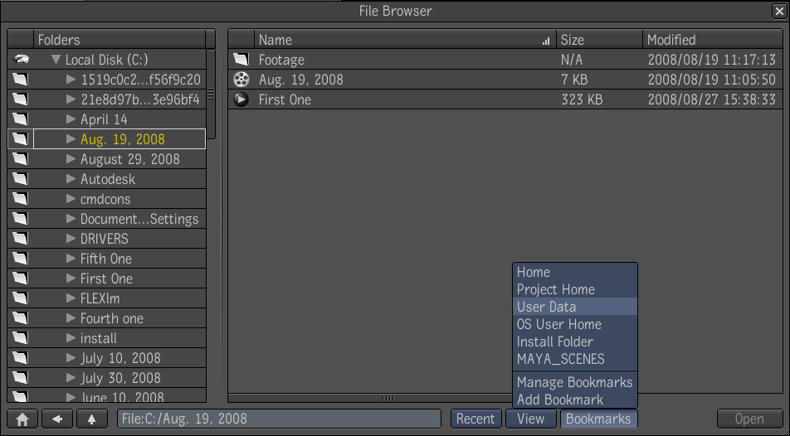Image resolution: width=790 pixels, height=436 pixels.
Task: Select MAYA_SCENES bookmark
Action: tap(575, 359)
